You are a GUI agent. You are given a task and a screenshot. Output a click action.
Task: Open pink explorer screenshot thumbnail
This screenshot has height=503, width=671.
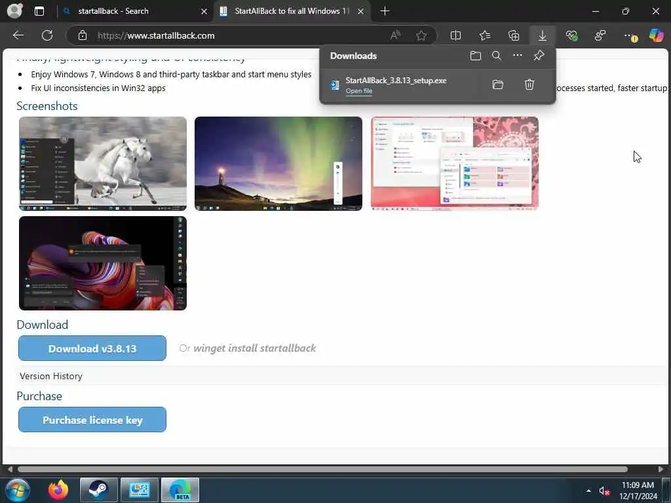click(x=455, y=164)
